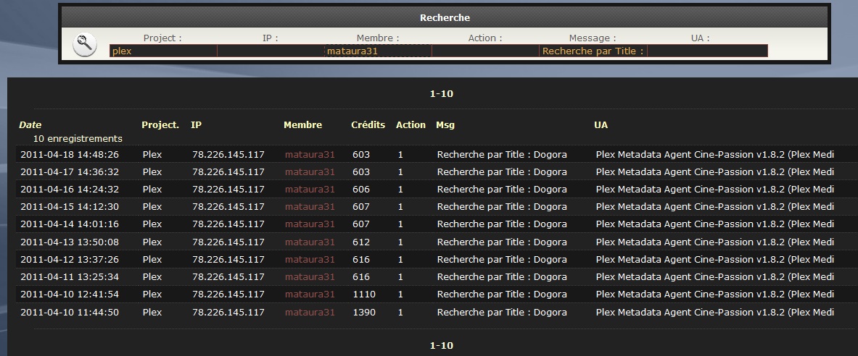Click the date 2011-04-11 13:25:34
The width and height of the screenshot is (858, 356).
[x=70, y=277]
